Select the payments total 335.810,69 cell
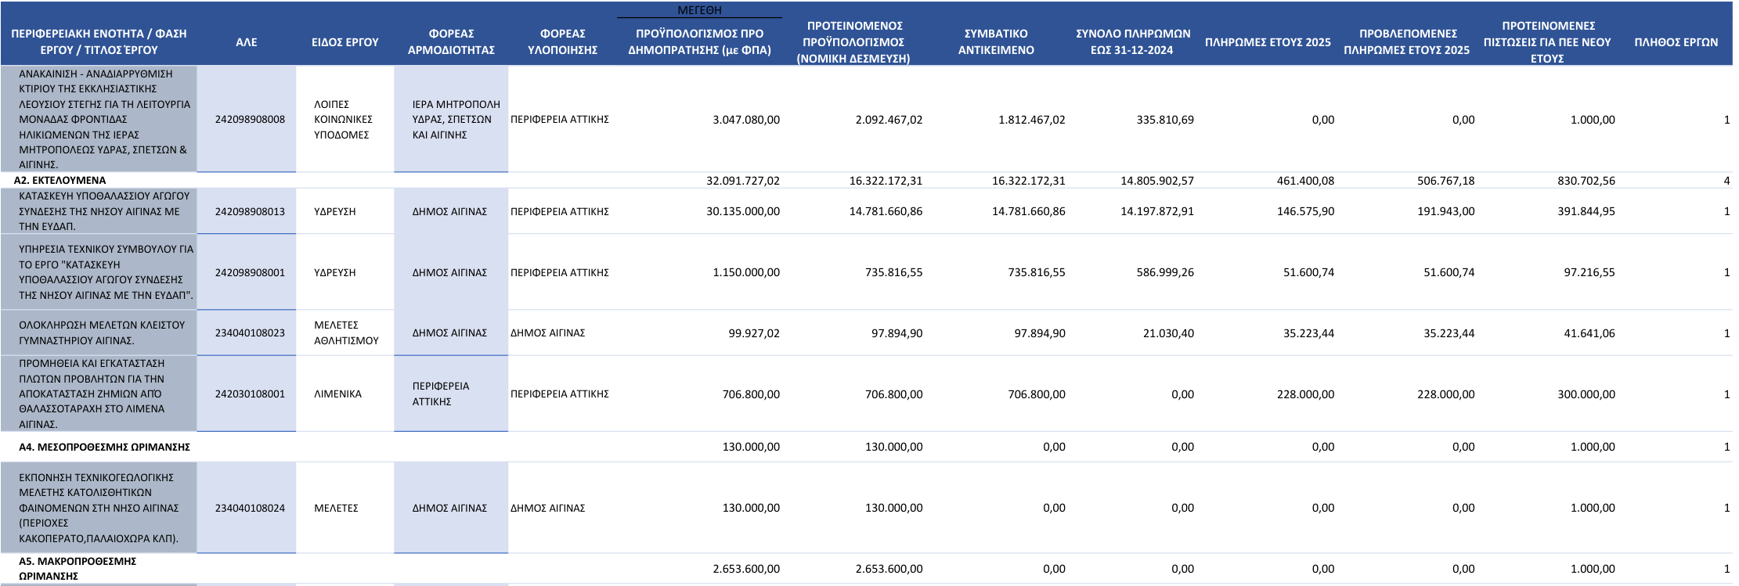Screen dimensions: 1739x586 pos(1164,120)
